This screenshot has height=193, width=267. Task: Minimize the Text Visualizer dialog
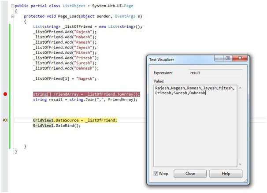[219, 58]
